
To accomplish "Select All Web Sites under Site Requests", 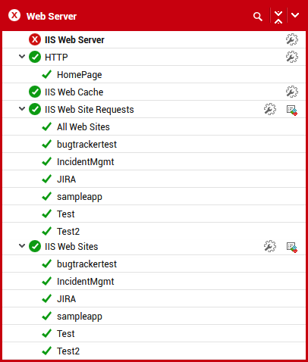I will [x=83, y=127].
